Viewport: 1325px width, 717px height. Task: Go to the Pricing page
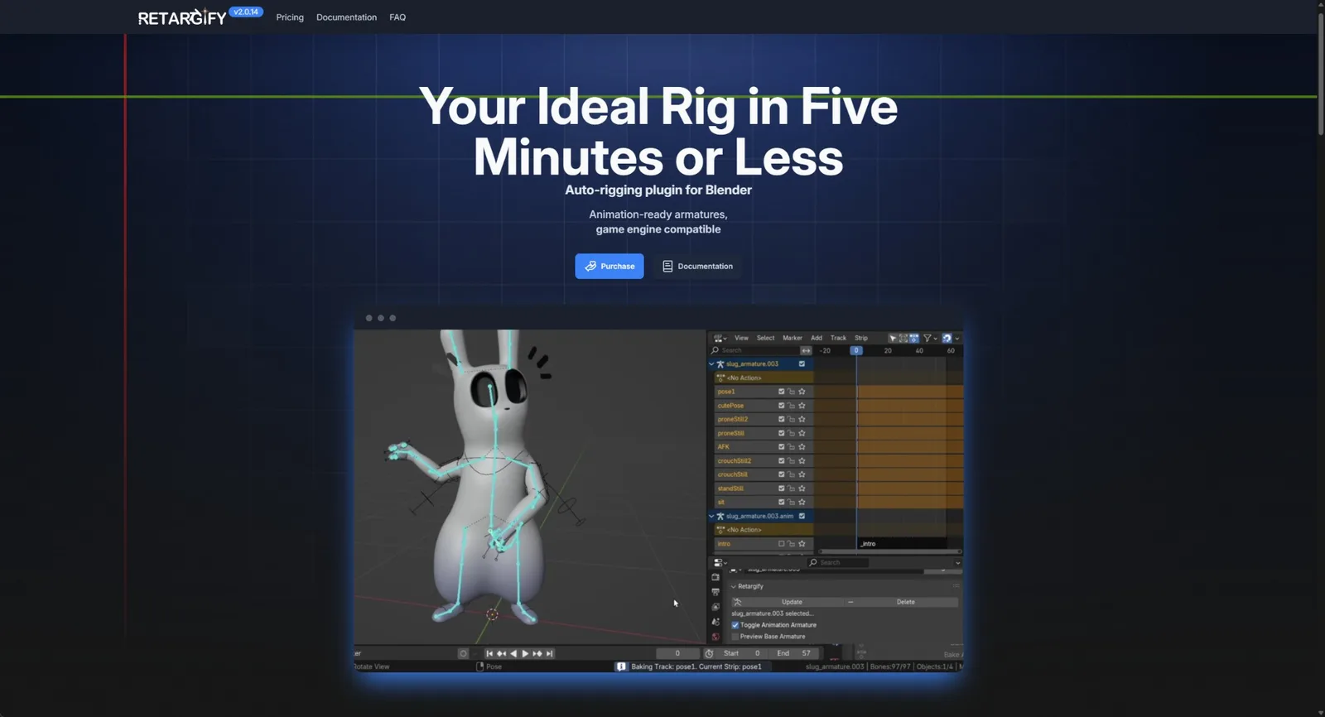click(x=290, y=17)
